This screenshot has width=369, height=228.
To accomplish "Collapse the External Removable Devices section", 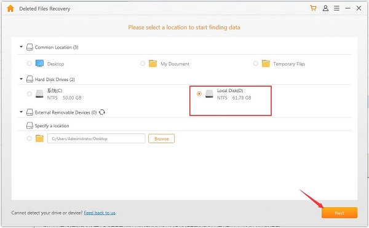I will [21, 112].
